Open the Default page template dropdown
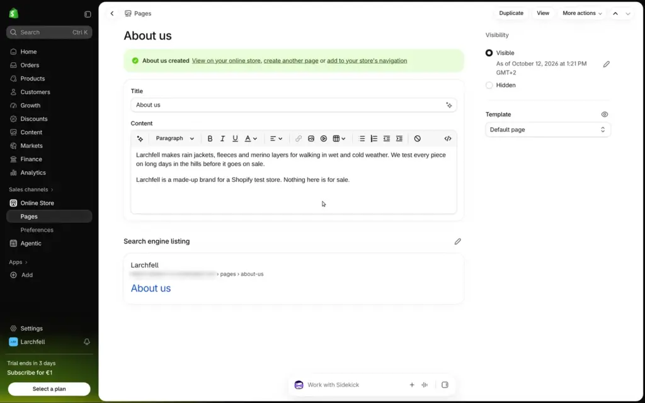 pos(548,130)
